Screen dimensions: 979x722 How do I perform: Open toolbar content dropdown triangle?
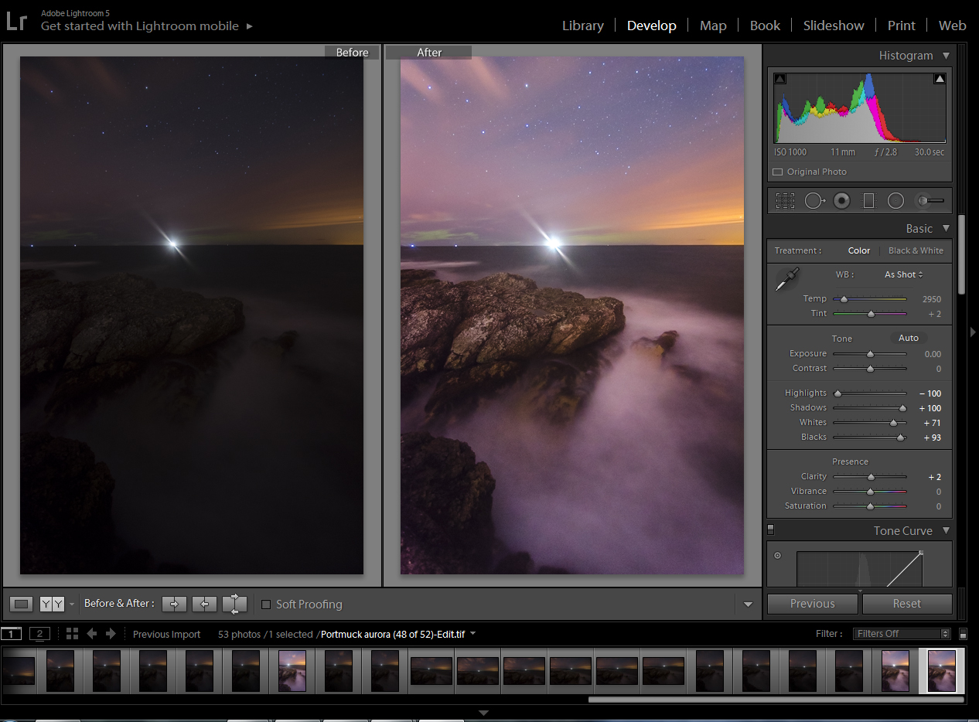click(x=748, y=605)
